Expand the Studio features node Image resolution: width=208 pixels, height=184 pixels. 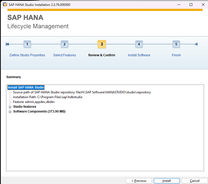click(10, 107)
